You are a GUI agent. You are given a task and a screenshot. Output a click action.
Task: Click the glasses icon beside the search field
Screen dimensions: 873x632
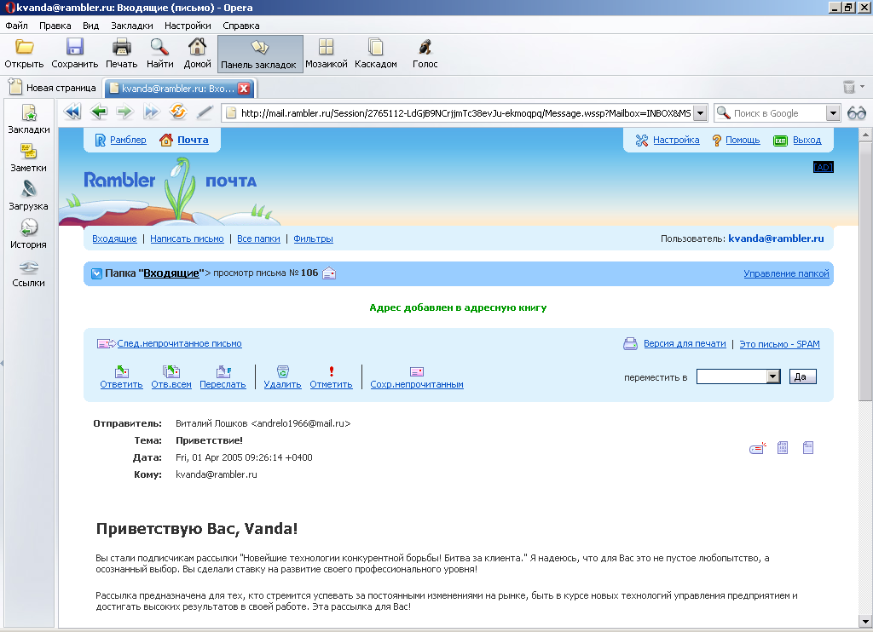coord(856,113)
